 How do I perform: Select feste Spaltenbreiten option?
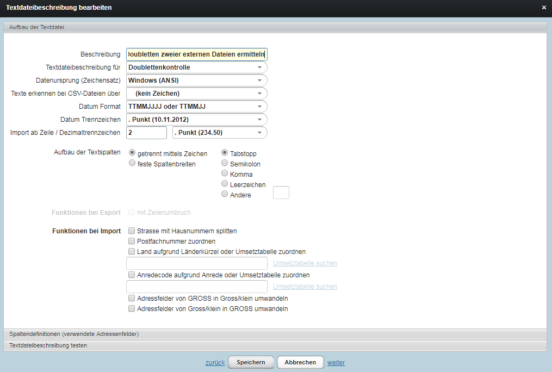[x=132, y=163]
